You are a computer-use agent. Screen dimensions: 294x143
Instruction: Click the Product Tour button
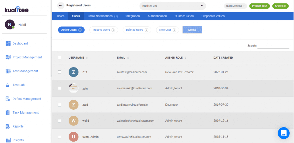coord(260,6)
